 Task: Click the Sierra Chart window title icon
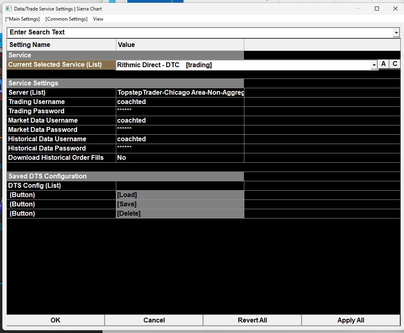tap(9, 8)
